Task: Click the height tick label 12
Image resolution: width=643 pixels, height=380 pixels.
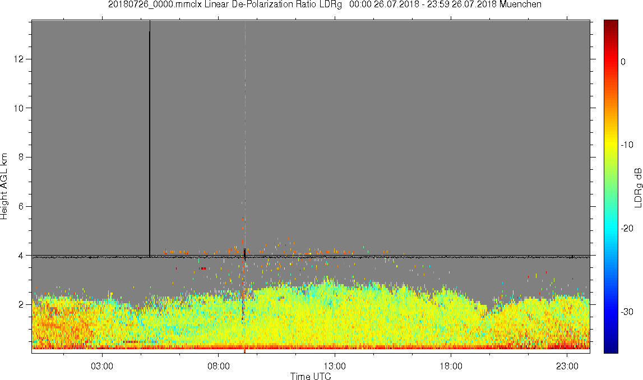Action: point(19,59)
